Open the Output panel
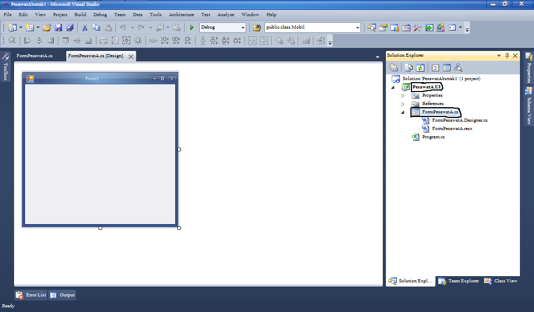 [x=63, y=295]
